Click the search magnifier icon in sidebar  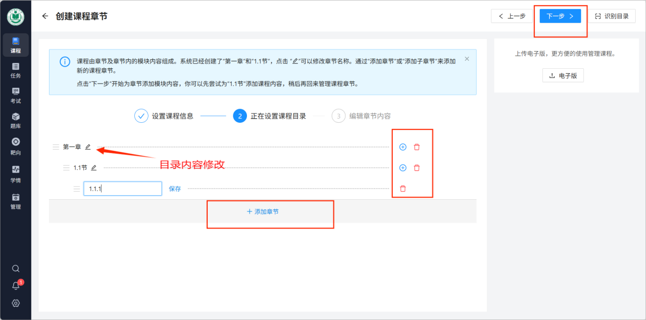(x=16, y=269)
